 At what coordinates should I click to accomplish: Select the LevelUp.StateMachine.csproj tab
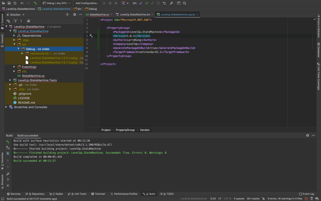coord(177,14)
